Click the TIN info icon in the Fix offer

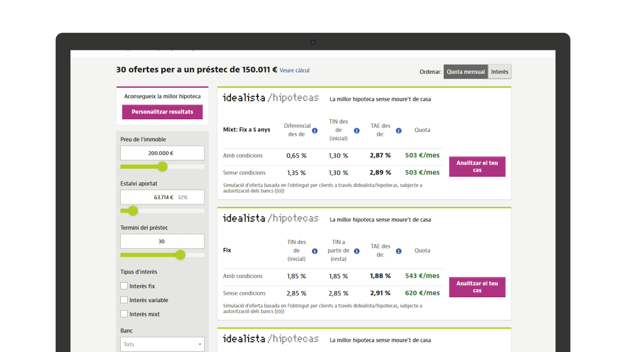tap(314, 251)
